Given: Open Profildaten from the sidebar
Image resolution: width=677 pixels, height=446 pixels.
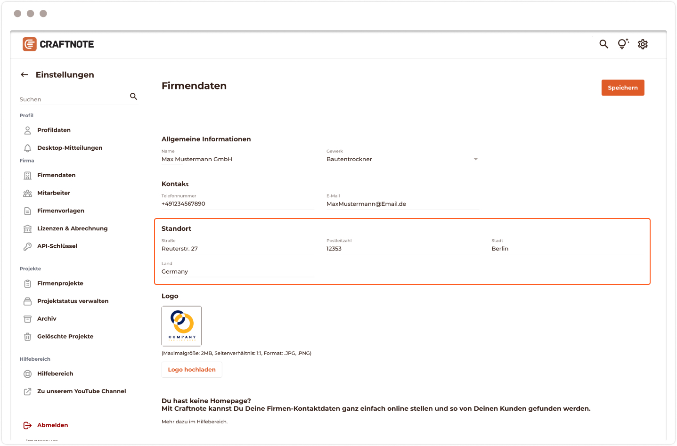Looking at the screenshot, I should tap(54, 130).
